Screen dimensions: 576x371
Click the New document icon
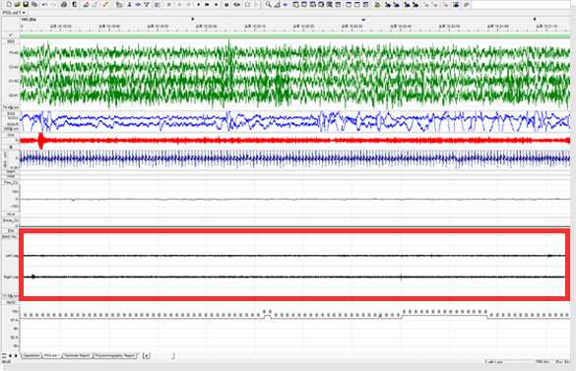9,4
